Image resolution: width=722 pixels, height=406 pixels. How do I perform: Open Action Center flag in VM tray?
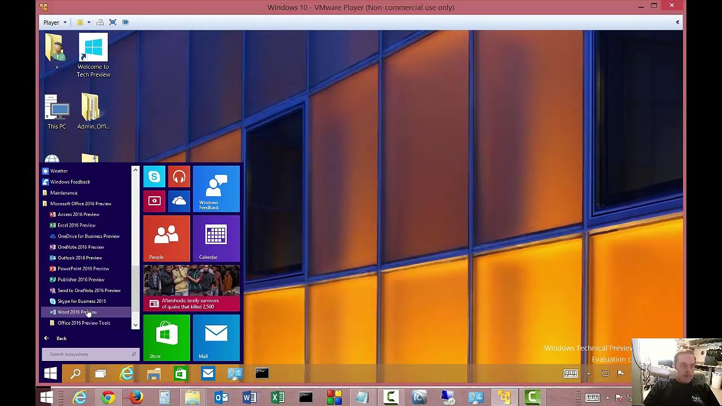point(620,373)
